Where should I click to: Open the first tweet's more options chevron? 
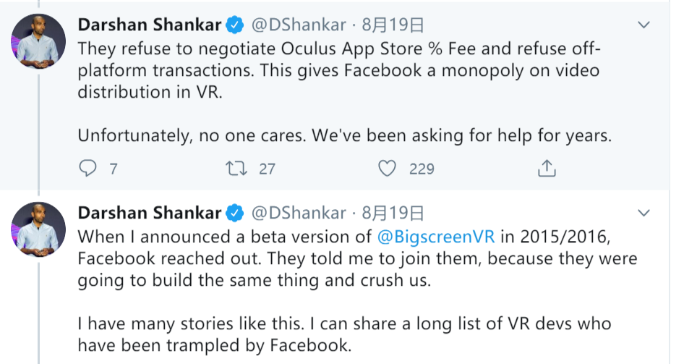click(644, 26)
